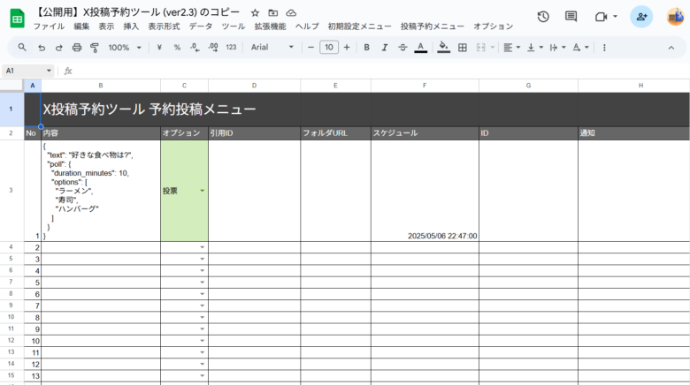Search the menus magnifier icon

click(22, 47)
